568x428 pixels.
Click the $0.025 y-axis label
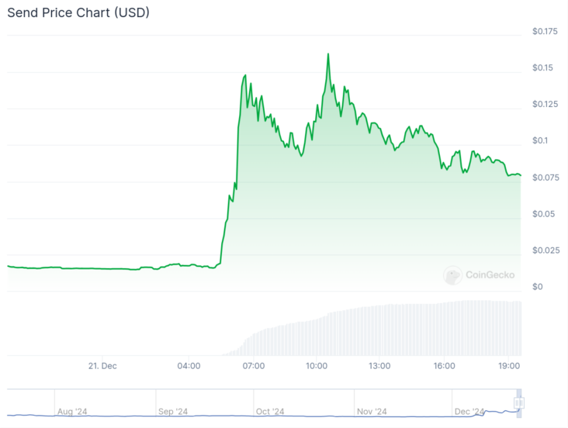pos(546,250)
